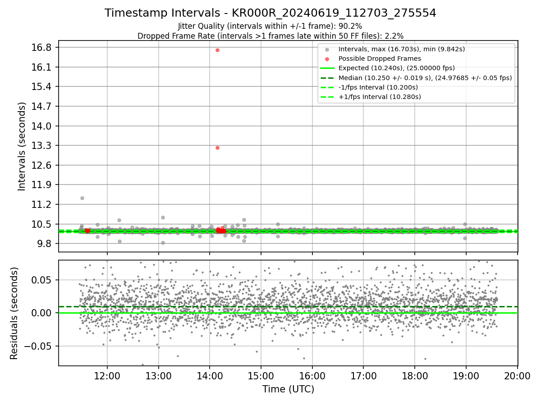
Task: Click the gray outlier point near 11.4 seconds
Action: pyautogui.click(x=82, y=198)
